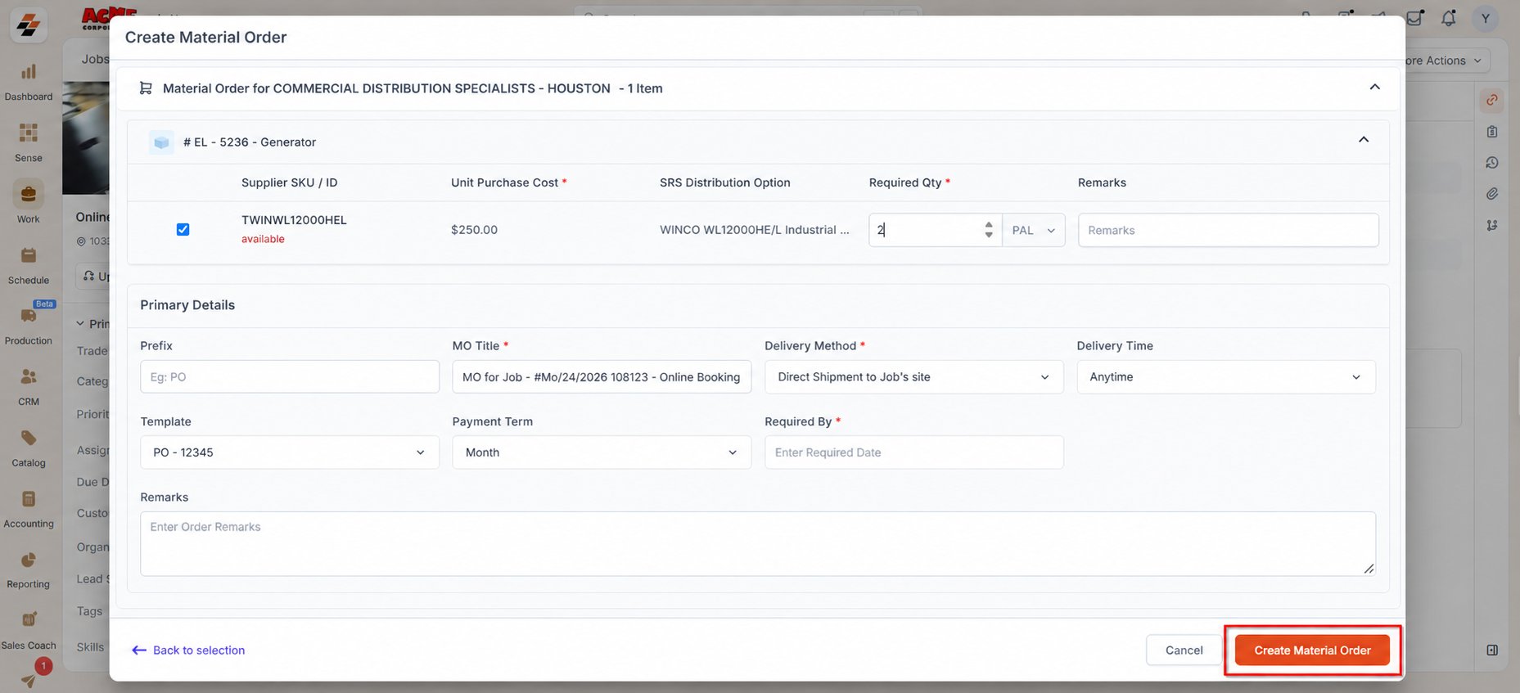Edit the MO Title field
1520x693 pixels.
602,377
